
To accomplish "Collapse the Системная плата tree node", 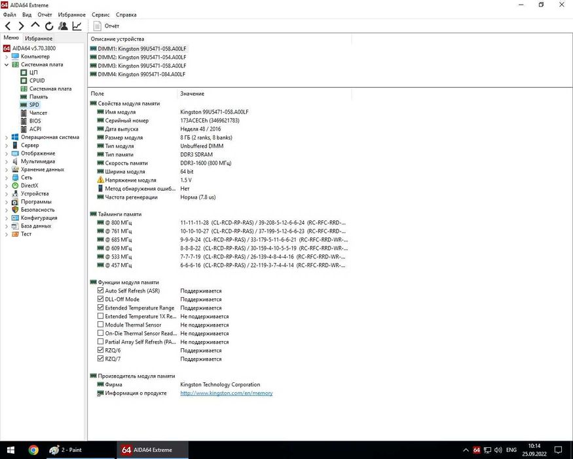I will point(6,64).
